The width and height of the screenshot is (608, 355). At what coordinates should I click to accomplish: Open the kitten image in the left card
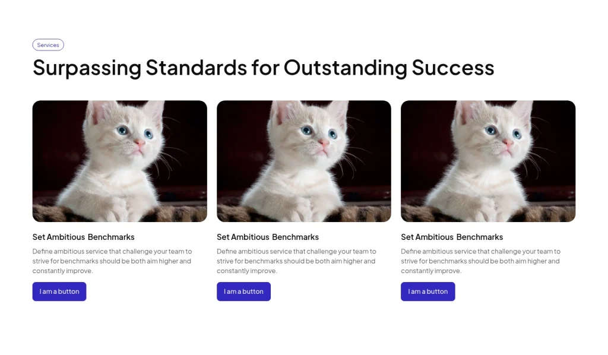coord(119,161)
